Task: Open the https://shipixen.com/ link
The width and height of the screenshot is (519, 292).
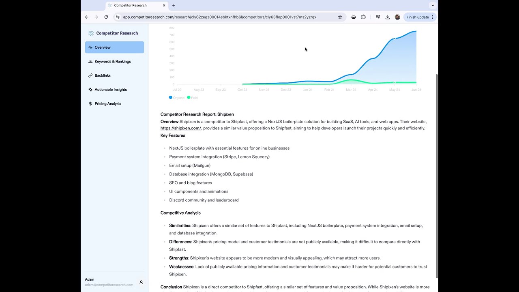Action: pos(181,128)
